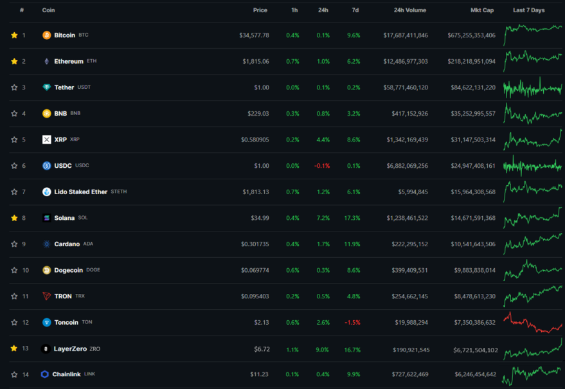
Task: Click the Cardano logo icon
Action: [46, 244]
